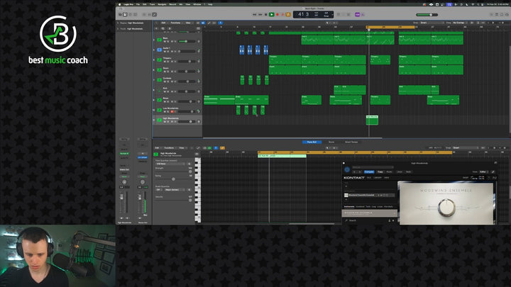Image resolution: width=511 pixels, height=287 pixels.
Task: Click the piano roll Time Quantize Q button
Action: point(189,164)
